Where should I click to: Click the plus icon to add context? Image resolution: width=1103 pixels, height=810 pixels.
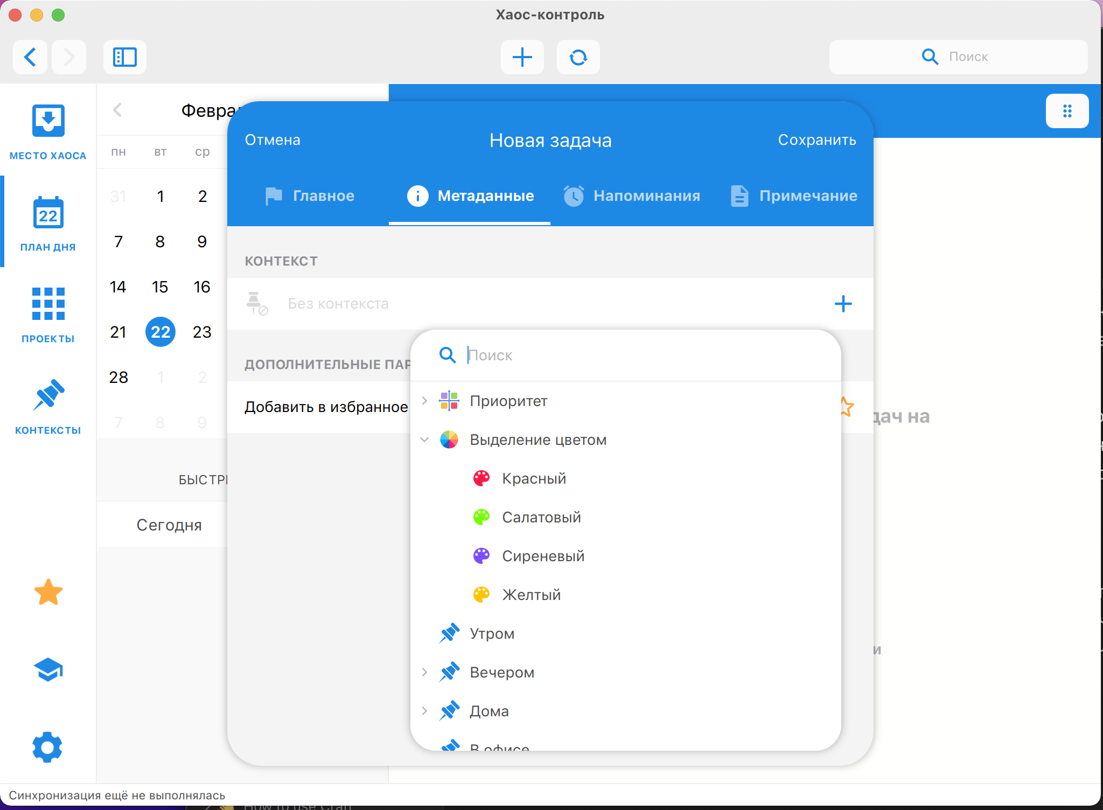click(843, 304)
